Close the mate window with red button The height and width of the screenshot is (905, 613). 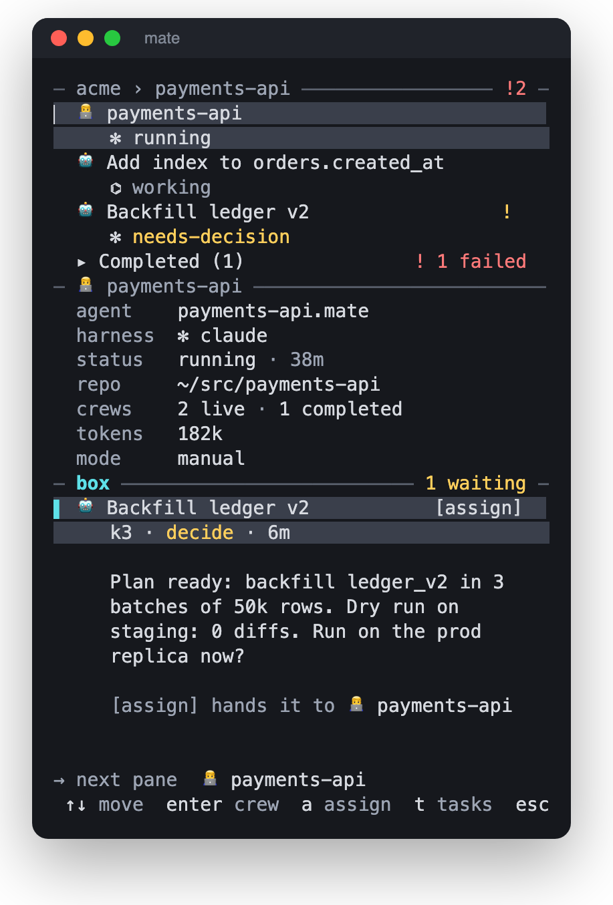pos(59,38)
